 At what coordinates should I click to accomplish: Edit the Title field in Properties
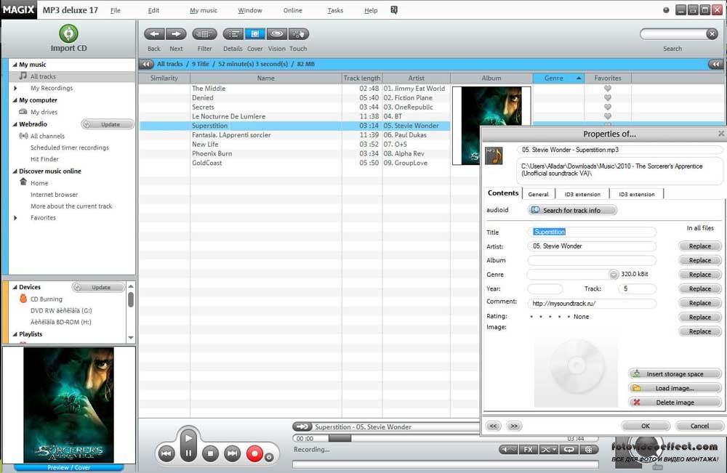click(592, 232)
